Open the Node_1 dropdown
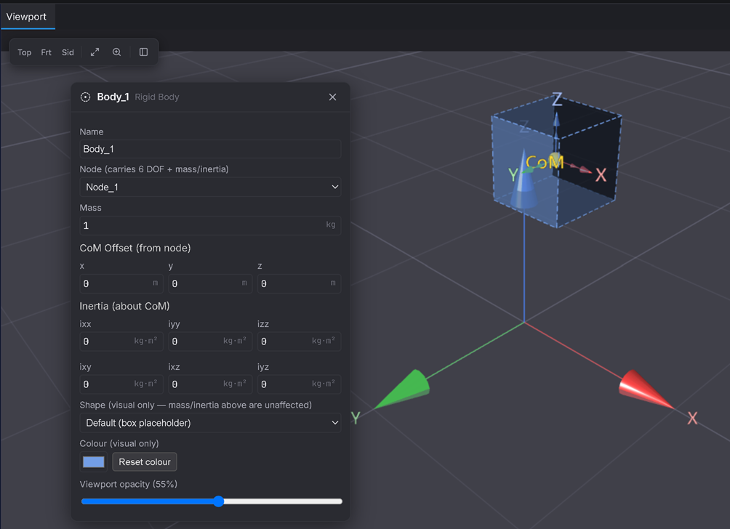 [210, 187]
